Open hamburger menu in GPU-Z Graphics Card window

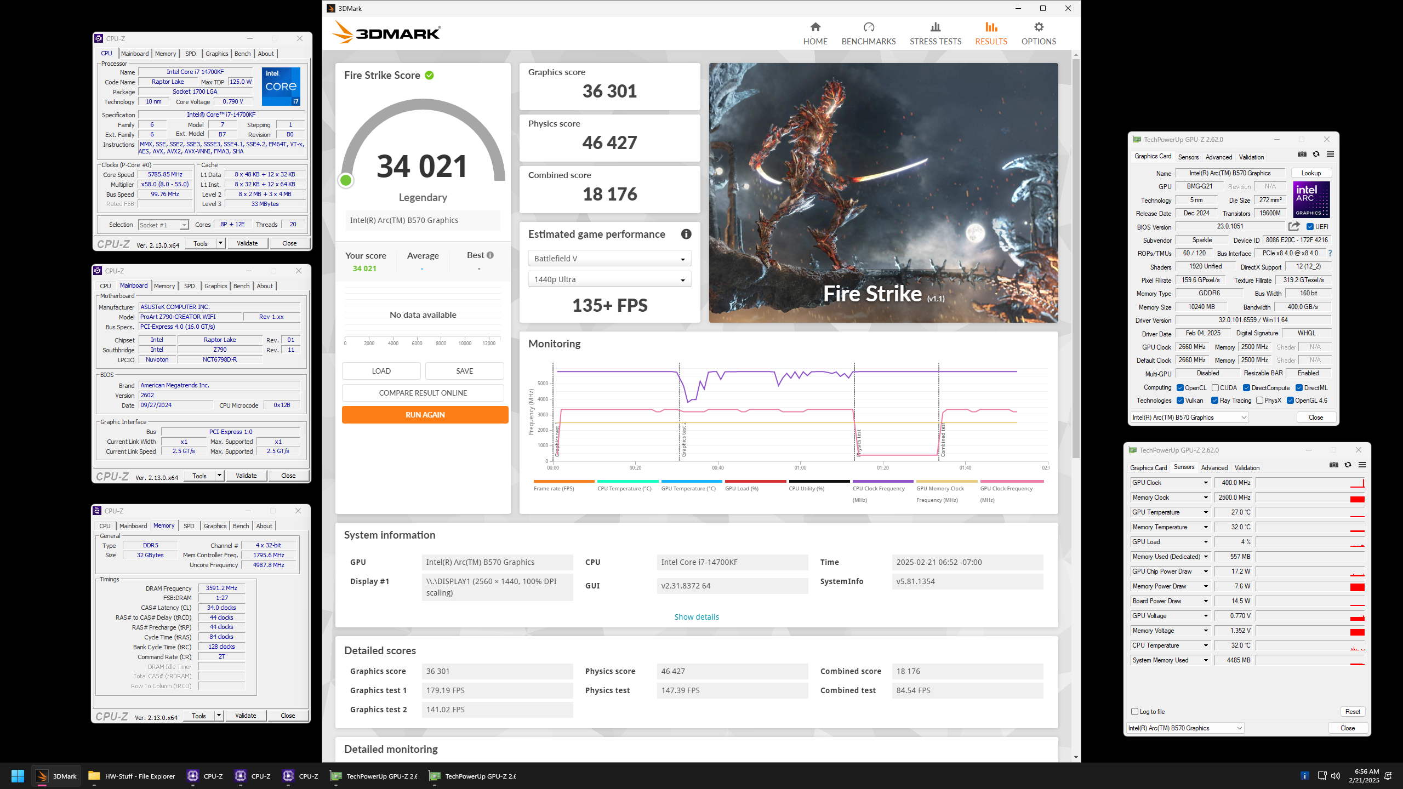[1330, 155]
